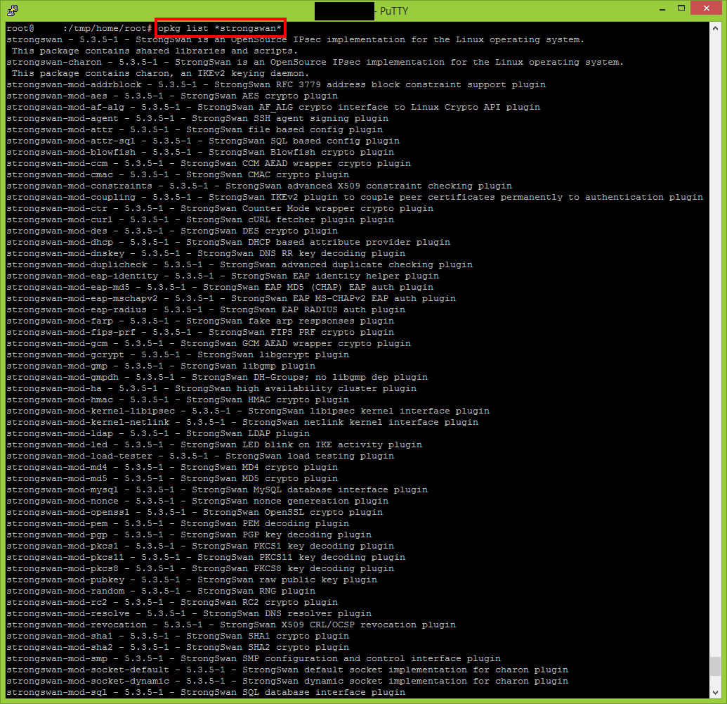Select the strongswan-mod-pubkey entry
This screenshot has height=704, width=727.
[192, 580]
